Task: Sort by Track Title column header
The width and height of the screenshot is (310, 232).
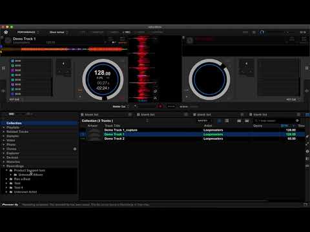Action: pos(112,126)
